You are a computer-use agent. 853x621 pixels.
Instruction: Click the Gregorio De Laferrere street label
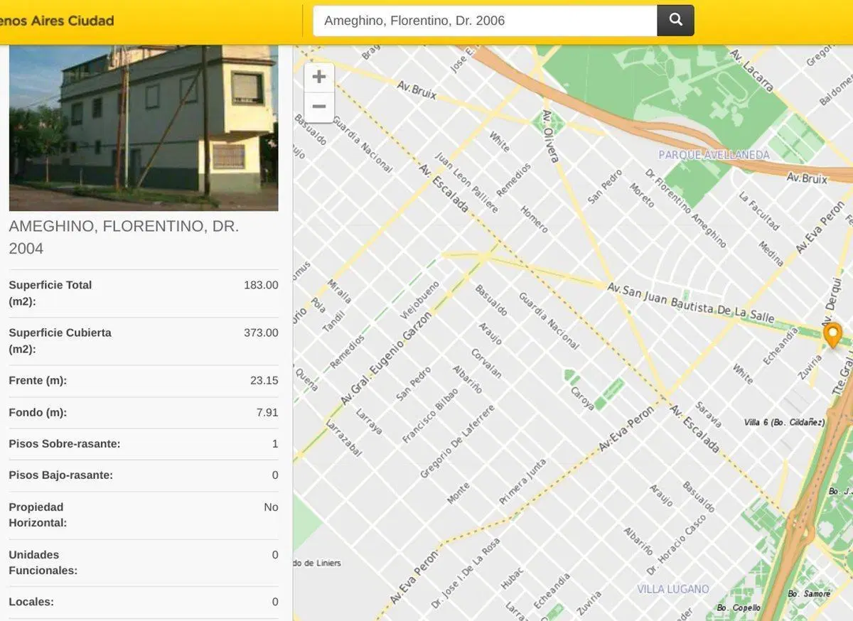tap(457, 441)
